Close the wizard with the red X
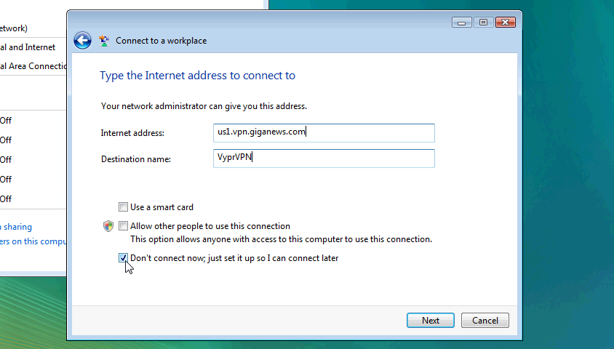The image size is (614, 349). (x=505, y=23)
